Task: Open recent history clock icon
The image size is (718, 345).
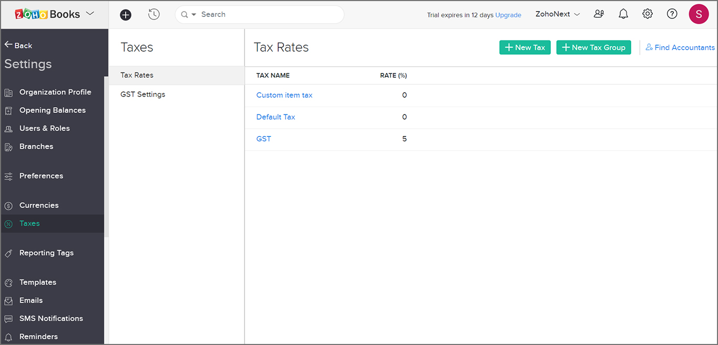Action: [x=153, y=15]
